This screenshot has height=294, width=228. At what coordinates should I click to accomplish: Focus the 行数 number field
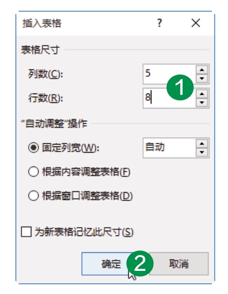click(169, 98)
